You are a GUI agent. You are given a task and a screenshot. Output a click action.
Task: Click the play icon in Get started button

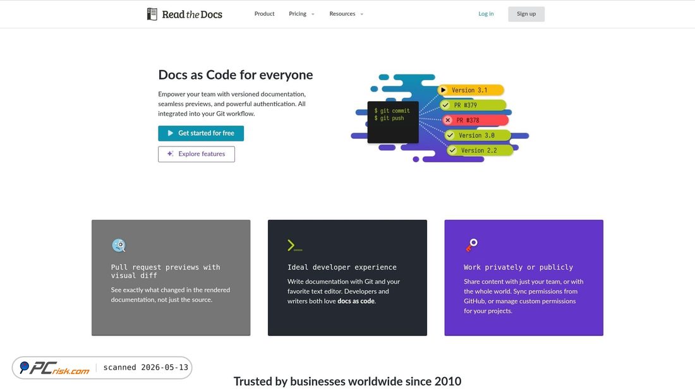(x=170, y=133)
